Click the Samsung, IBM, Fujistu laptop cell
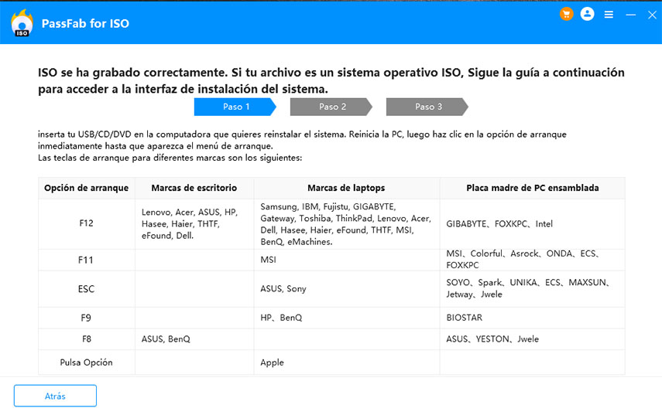This screenshot has width=662, height=415. [347, 223]
